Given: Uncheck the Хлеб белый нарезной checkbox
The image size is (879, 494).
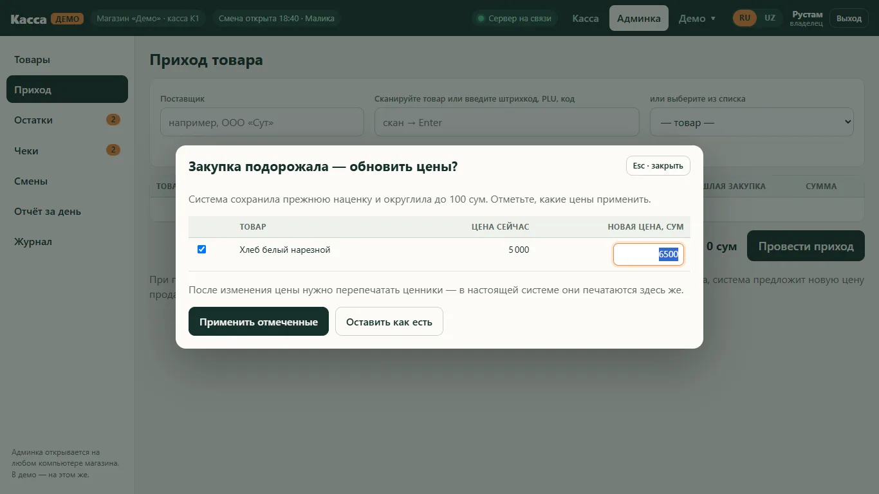Looking at the screenshot, I should [x=201, y=249].
